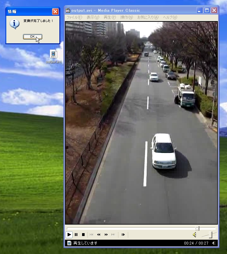Click the 00:24 / 00:27 time display
This screenshot has height=254, width=227.
tap(196, 243)
